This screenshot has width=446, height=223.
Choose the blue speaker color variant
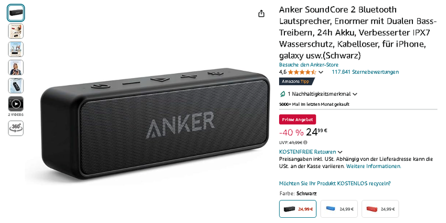(339, 209)
